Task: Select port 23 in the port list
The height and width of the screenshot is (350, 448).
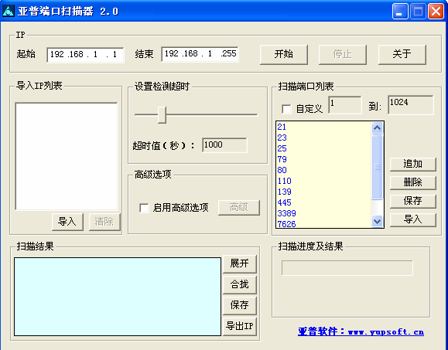Action: 323,138
